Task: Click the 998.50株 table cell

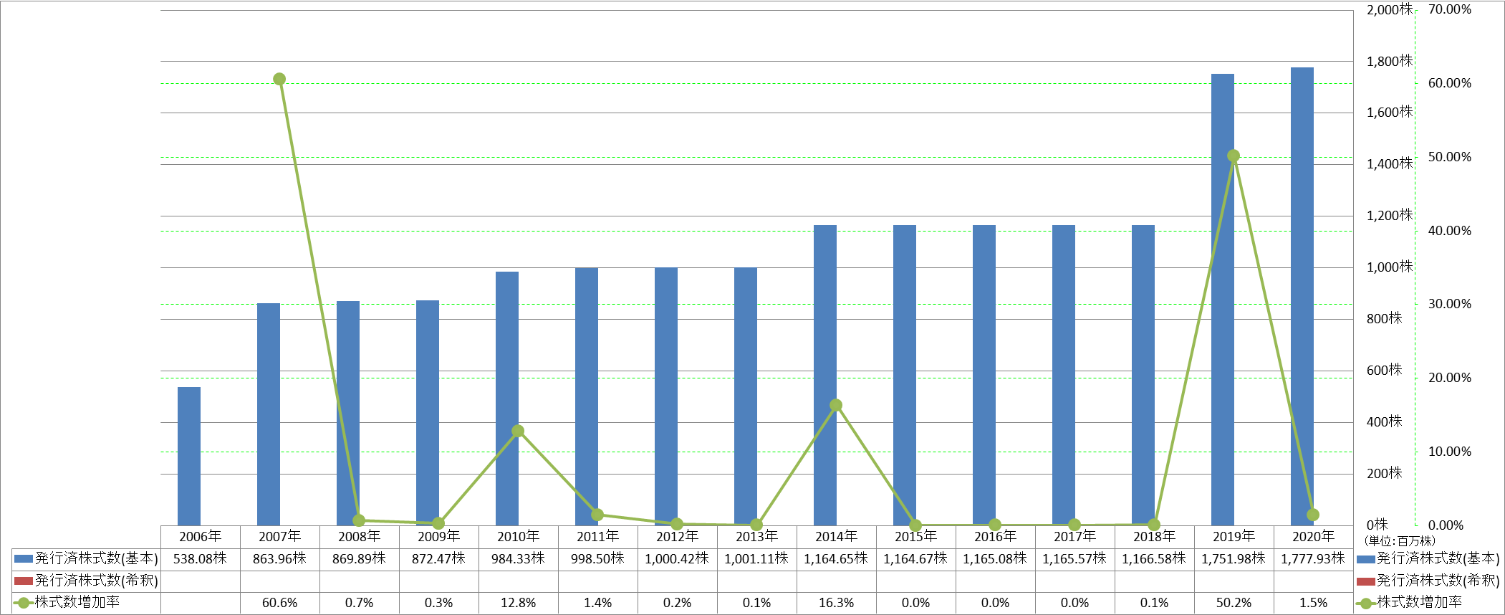Action: (597, 558)
